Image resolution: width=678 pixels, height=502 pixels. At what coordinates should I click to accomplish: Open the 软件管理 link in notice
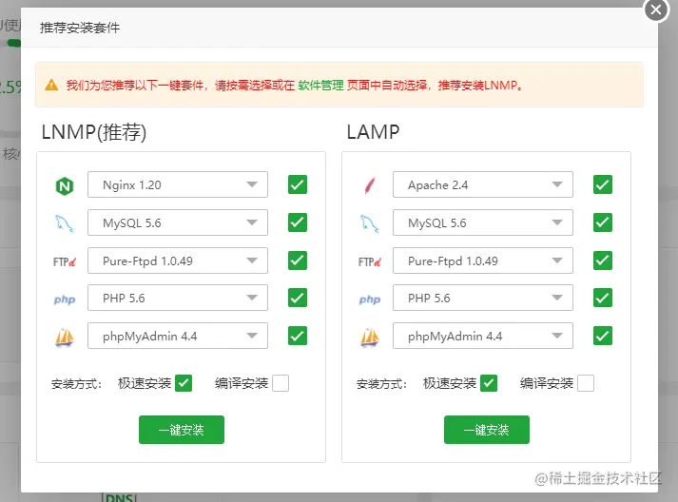click(x=320, y=86)
